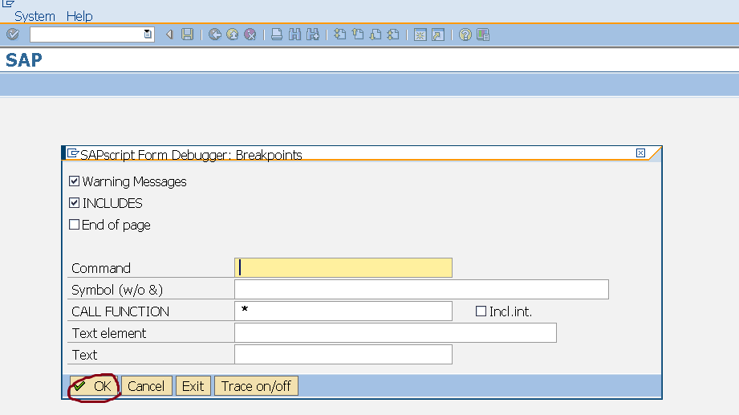Click the dialog title bar menu icon
739x415 pixels.
pyautogui.click(x=72, y=153)
